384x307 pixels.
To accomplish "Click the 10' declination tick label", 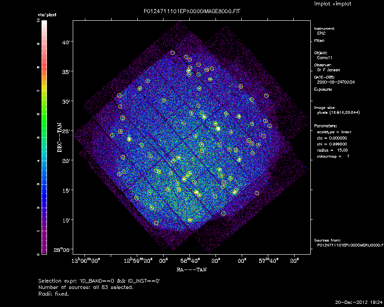I will [x=66, y=220].
